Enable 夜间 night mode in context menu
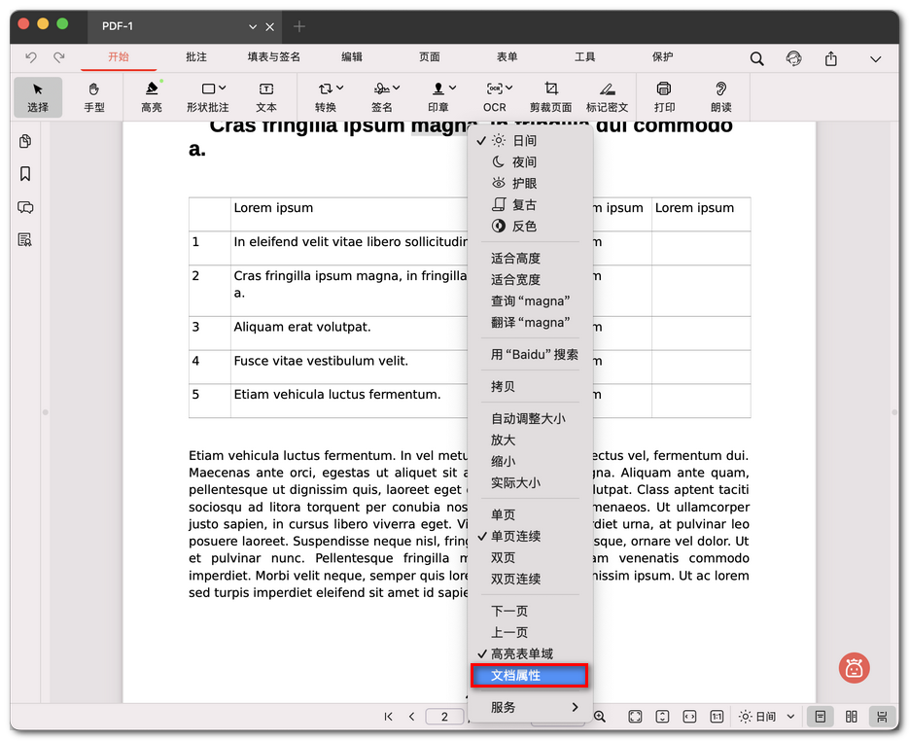Screen dimensions: 910x741 click(x=524, y=162)
